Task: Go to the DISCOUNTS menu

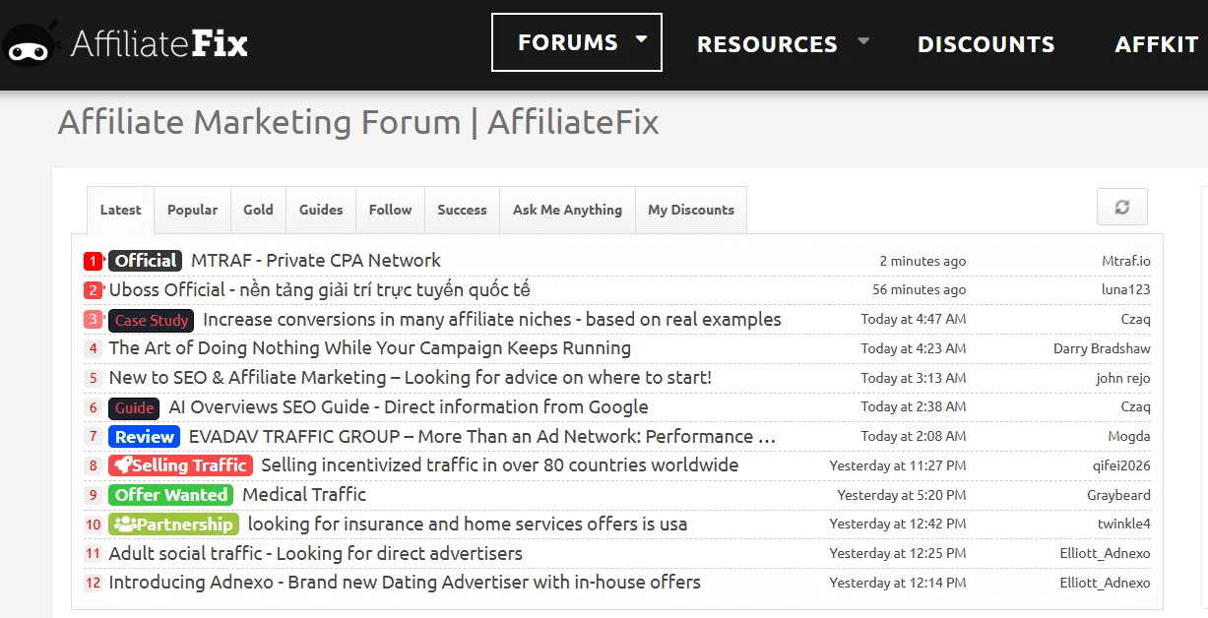Action: (985, 44)
